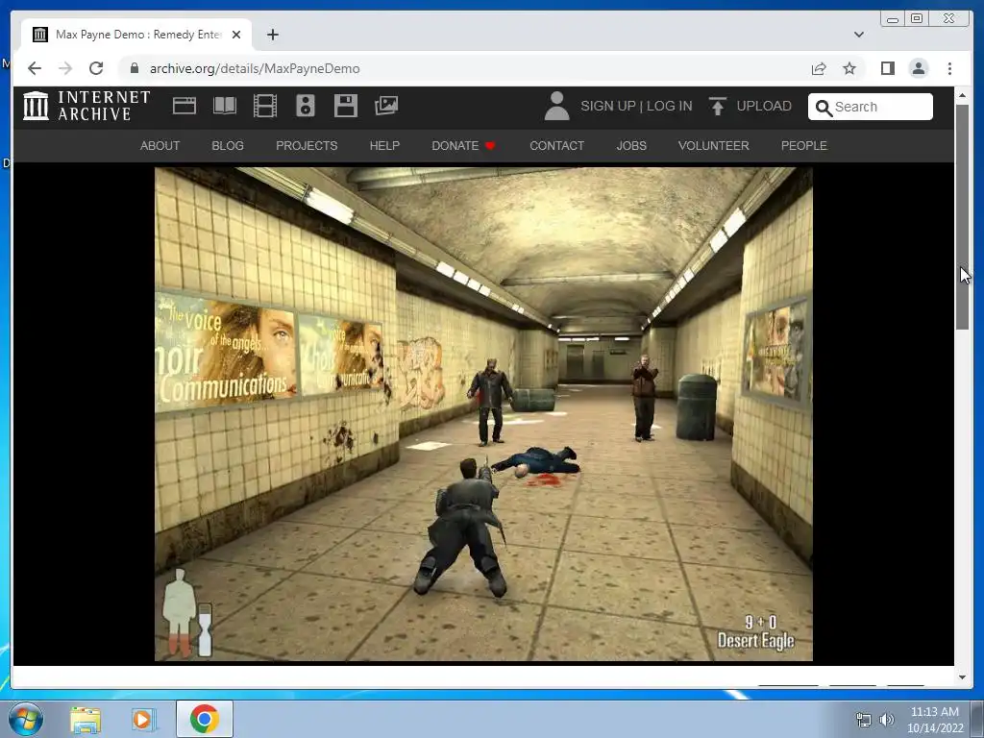The height and width of the screenshot is (738, 984).
Task: Click the Chrome taskbar icon
Action: click(204, 719)
